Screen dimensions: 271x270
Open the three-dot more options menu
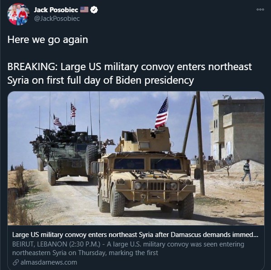coord(260,9)
